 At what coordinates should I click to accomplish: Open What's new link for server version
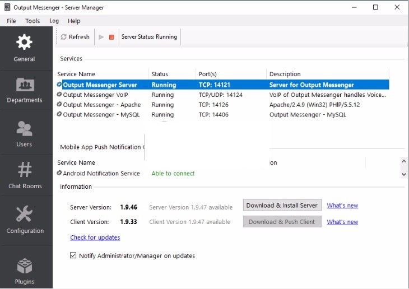[x=342, y=206]
